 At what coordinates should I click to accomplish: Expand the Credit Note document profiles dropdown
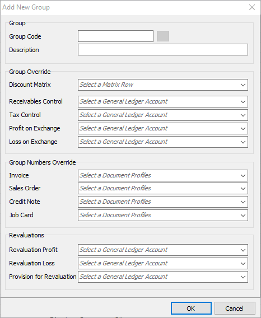[163, 202]
